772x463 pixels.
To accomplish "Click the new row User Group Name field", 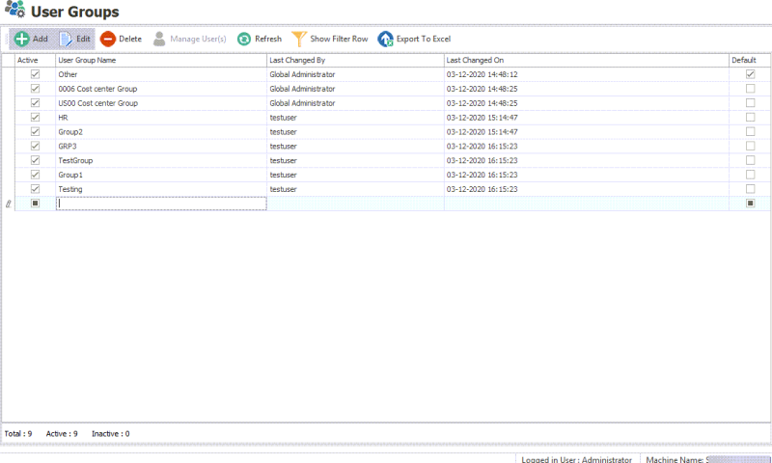I will [x=160, y=204].
